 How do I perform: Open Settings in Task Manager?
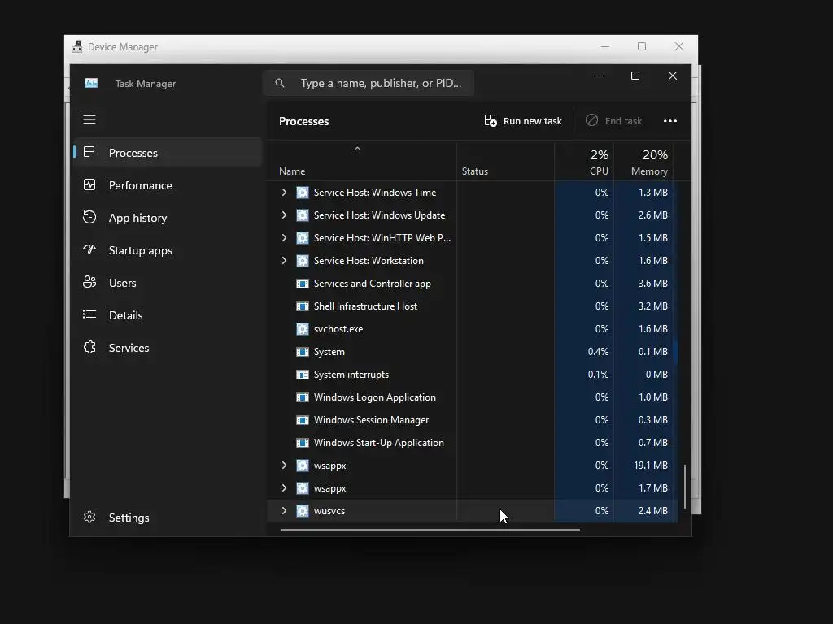coord(168,518)
